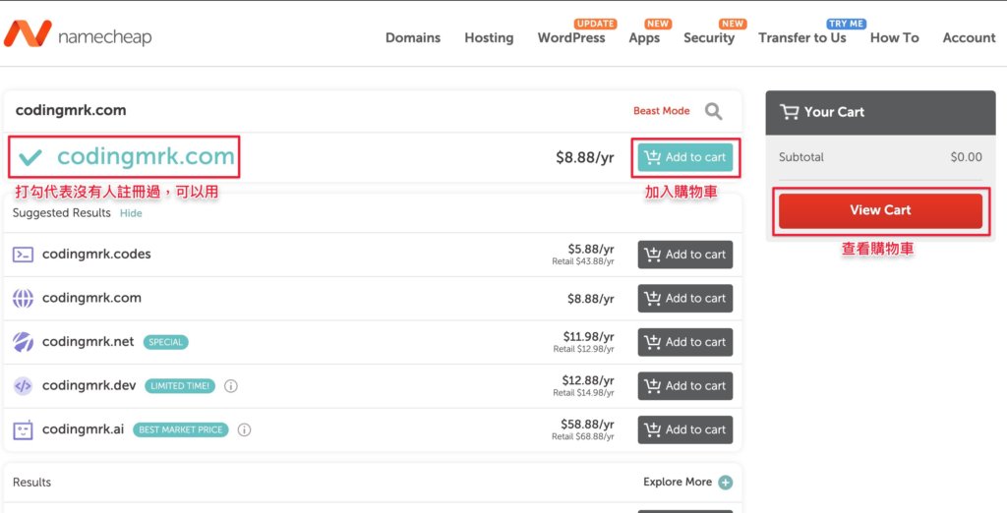This screenshot has width=1007, height=513.
Task: Open the WordPress menu
Action: click(571, 38)
